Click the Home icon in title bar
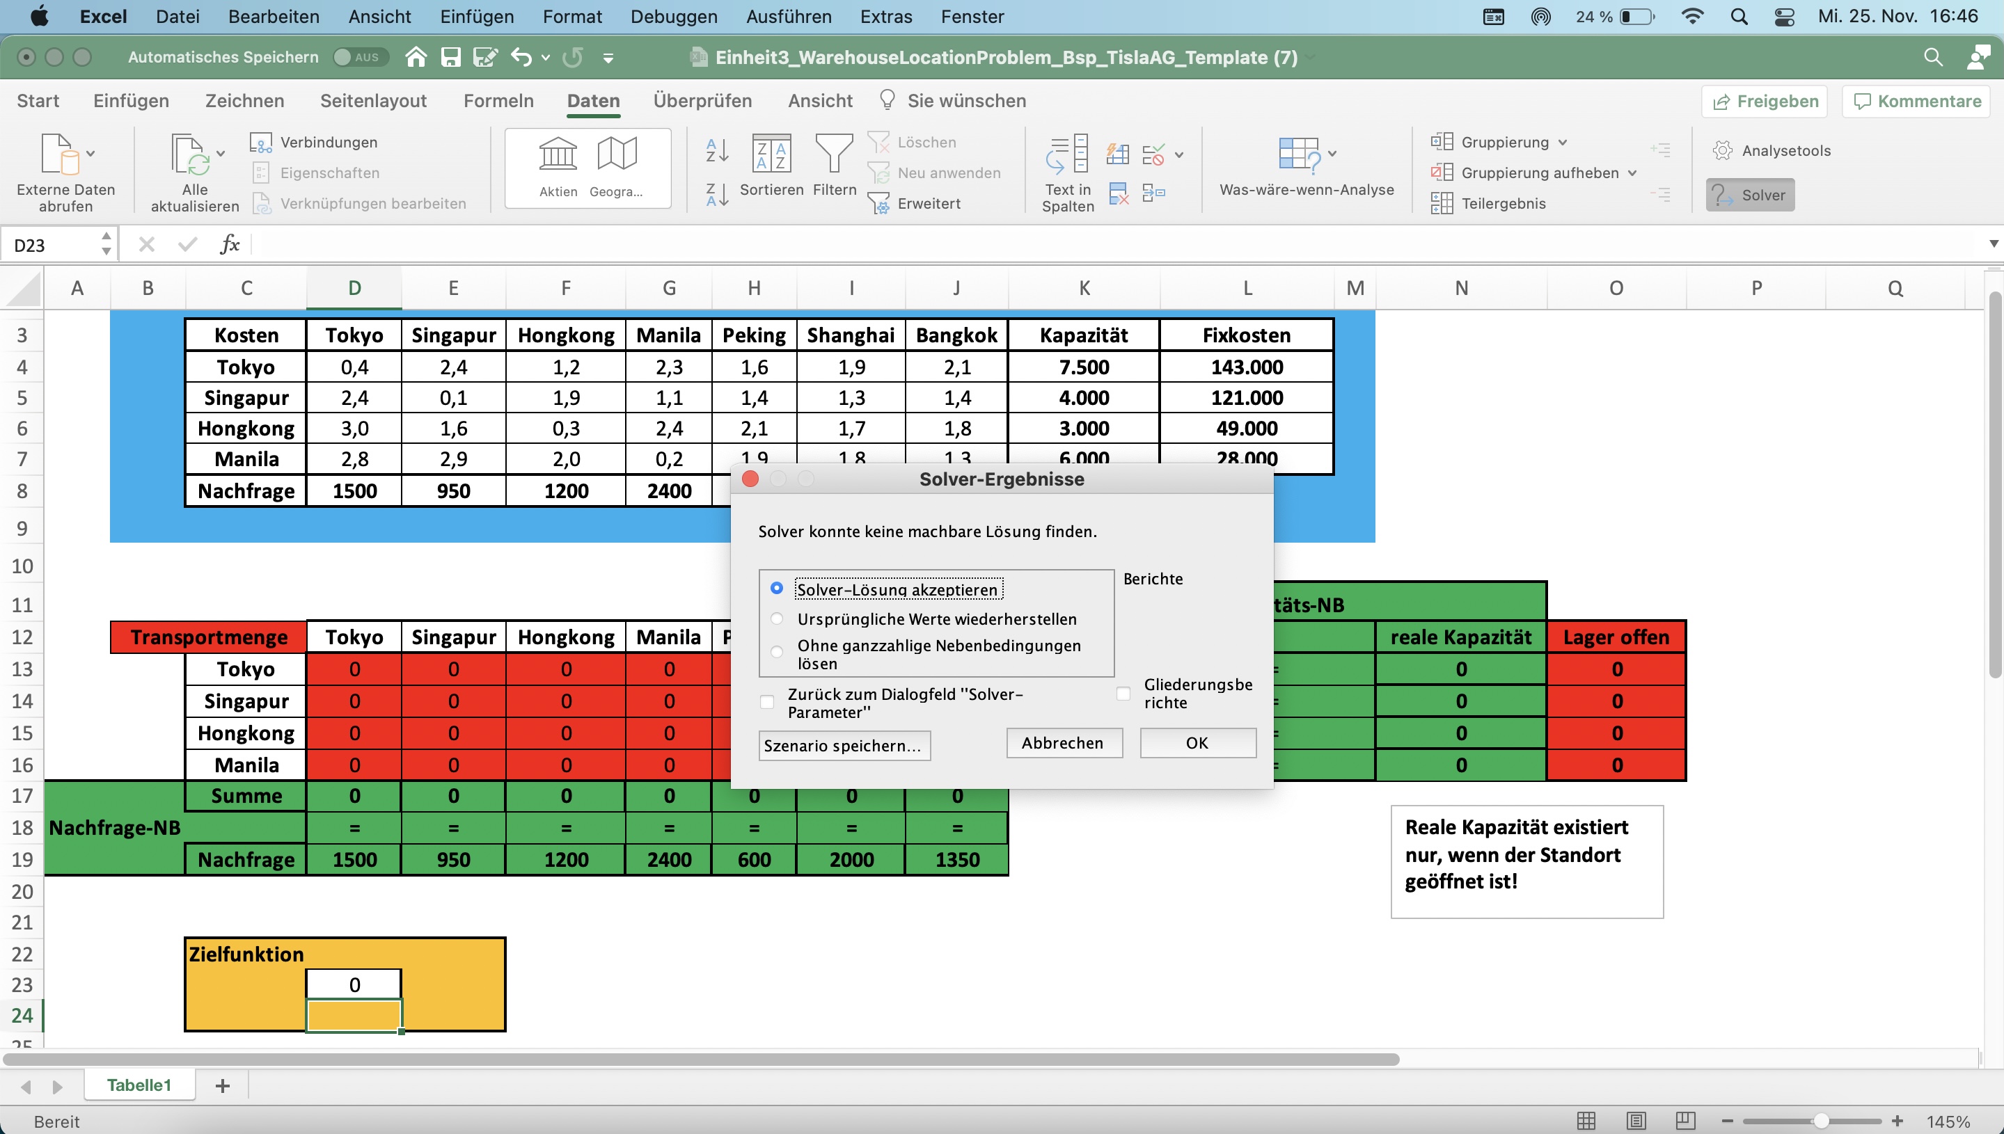The height and width of the screenshot is (1134, 2004). tap(416, 57)
